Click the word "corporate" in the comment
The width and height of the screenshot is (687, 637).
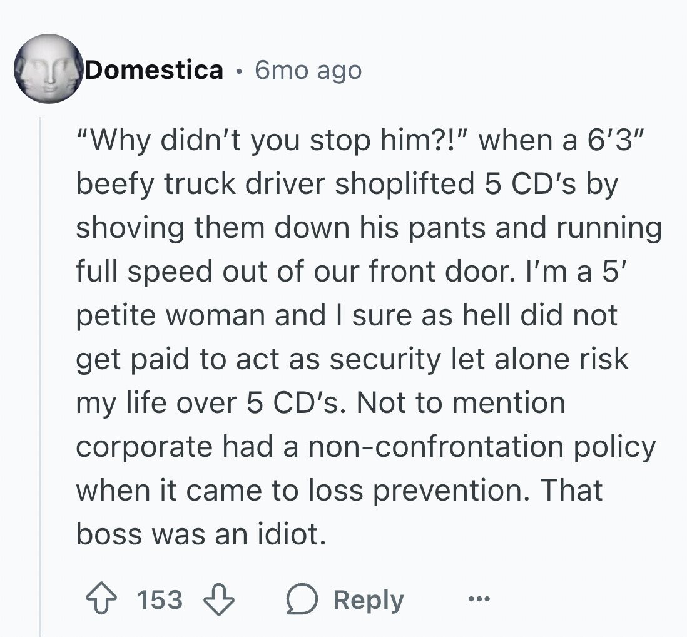click(x=145, y=448)
